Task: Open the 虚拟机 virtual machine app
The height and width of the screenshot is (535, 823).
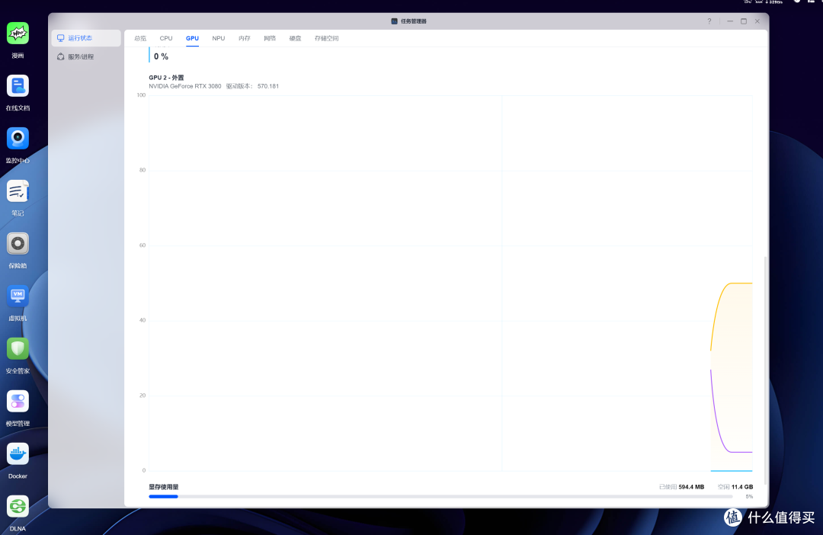Action: [x=18, y=296]
